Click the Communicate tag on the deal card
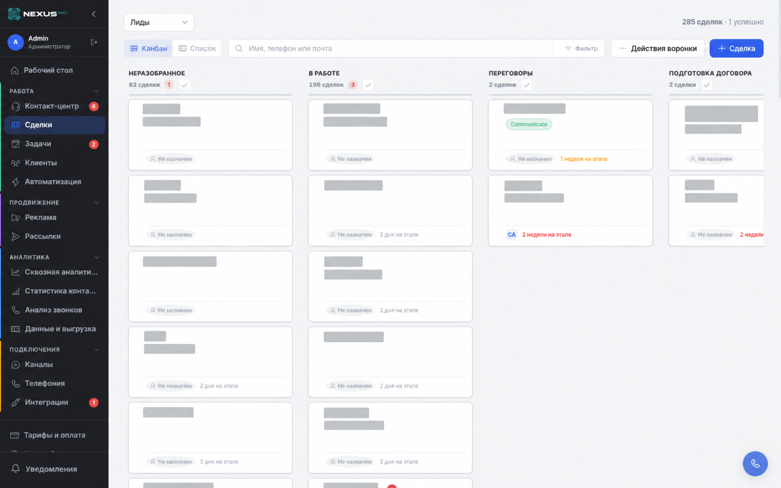This screenshot has width=781, height=488. 529,124
